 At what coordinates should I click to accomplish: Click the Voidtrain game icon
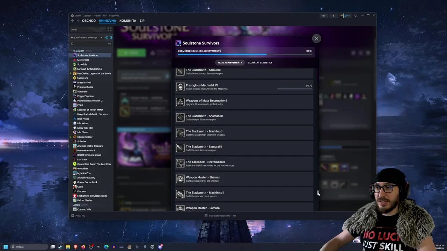tap(74, 92)
